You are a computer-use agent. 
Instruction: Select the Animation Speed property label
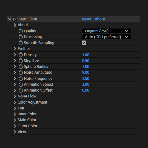(x=39, y=85)
